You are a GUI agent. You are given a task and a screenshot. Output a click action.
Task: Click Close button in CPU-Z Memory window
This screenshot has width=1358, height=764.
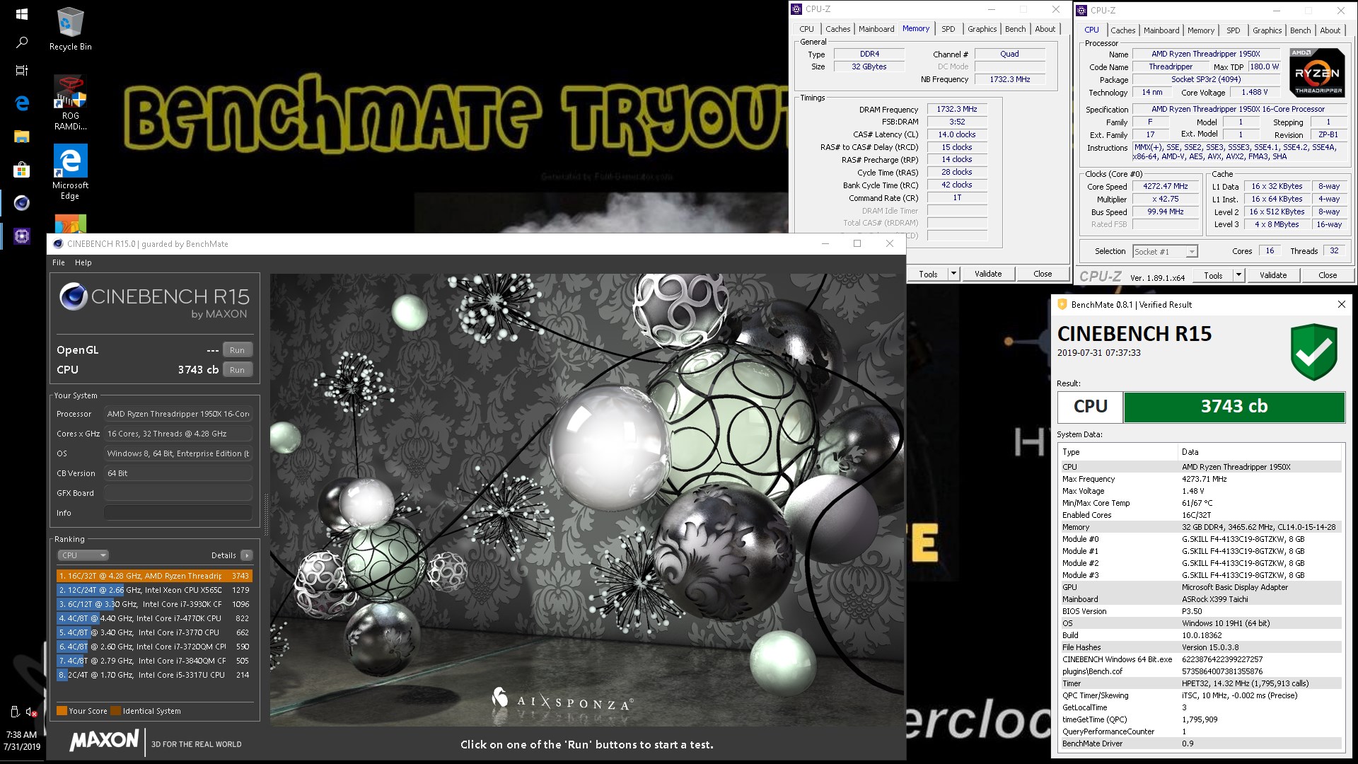pos(1043,274)
